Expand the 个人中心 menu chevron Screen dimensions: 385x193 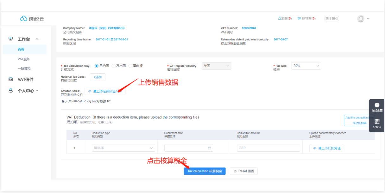(x=37, y=90)
